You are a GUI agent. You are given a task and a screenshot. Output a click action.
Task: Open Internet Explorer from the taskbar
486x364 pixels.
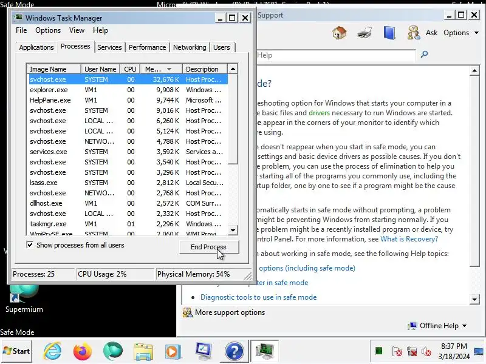click(53, 351)
